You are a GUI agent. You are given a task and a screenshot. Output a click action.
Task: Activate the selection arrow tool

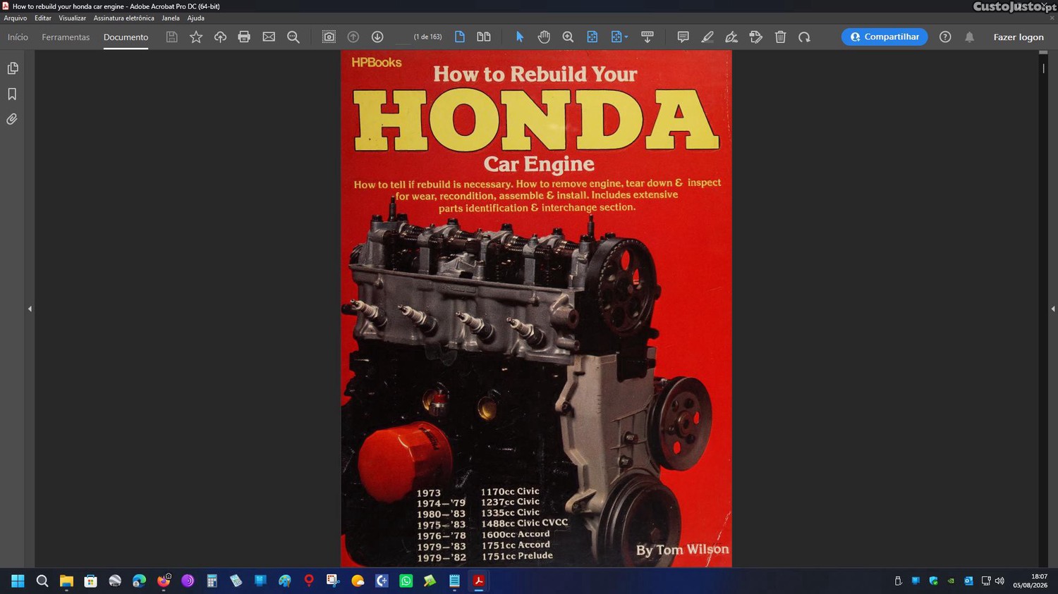[520, 37]
